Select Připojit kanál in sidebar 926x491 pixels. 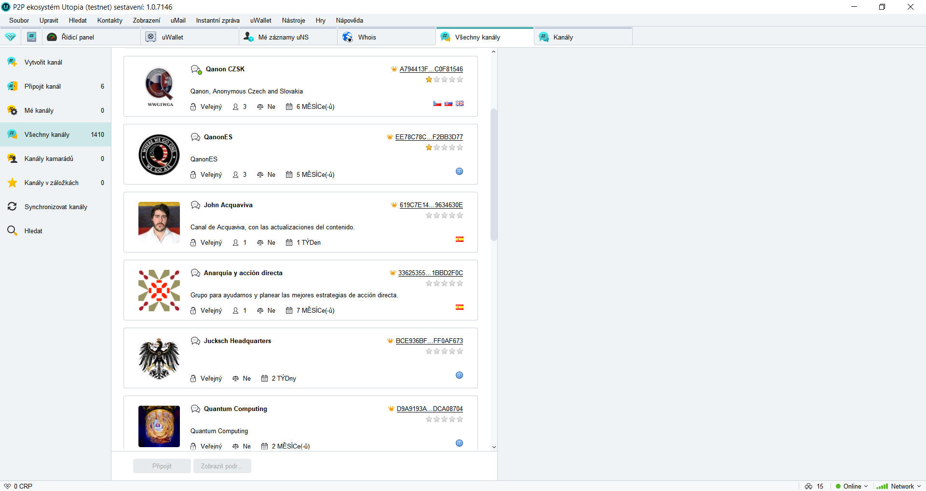42,86
